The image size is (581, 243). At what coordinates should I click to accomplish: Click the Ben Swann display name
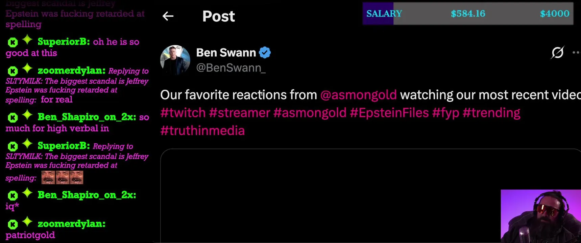[226, 53]
